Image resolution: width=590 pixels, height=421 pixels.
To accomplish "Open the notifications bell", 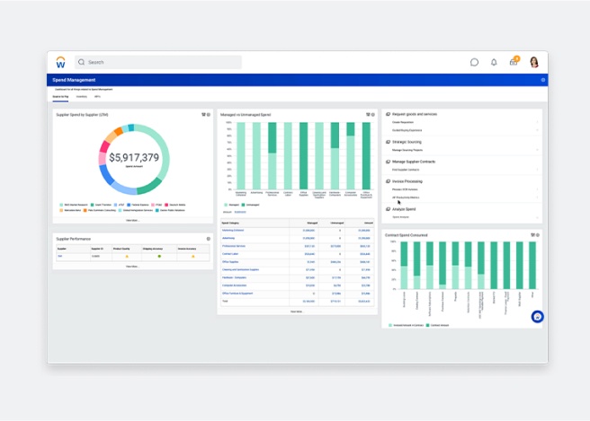I will [494, 62].
